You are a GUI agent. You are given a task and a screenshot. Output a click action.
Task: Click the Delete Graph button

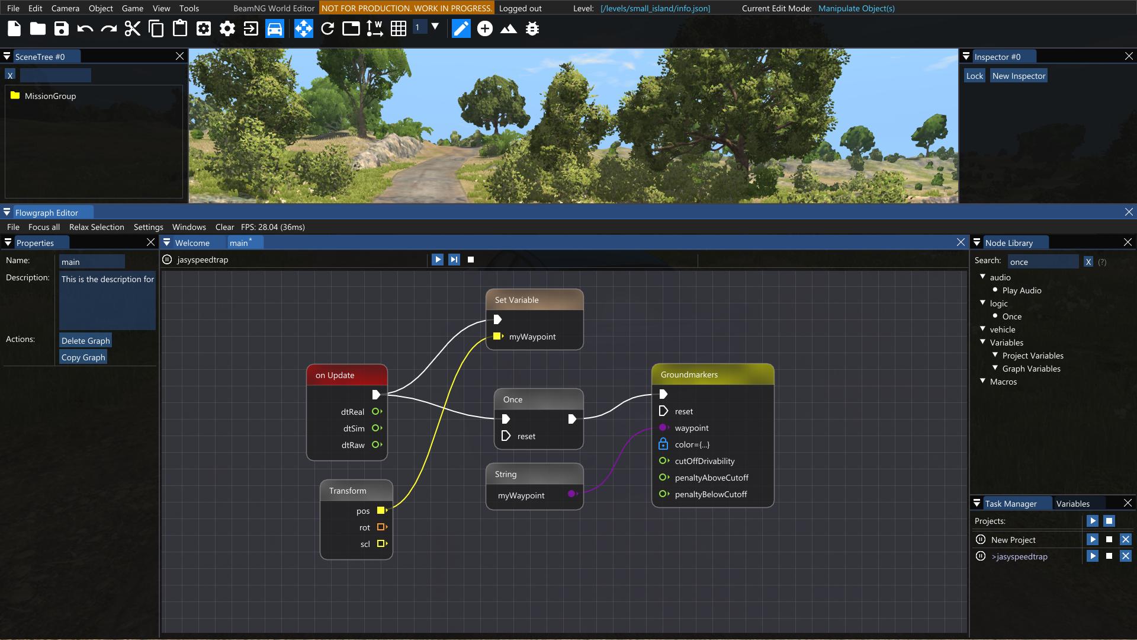(85, 341)
